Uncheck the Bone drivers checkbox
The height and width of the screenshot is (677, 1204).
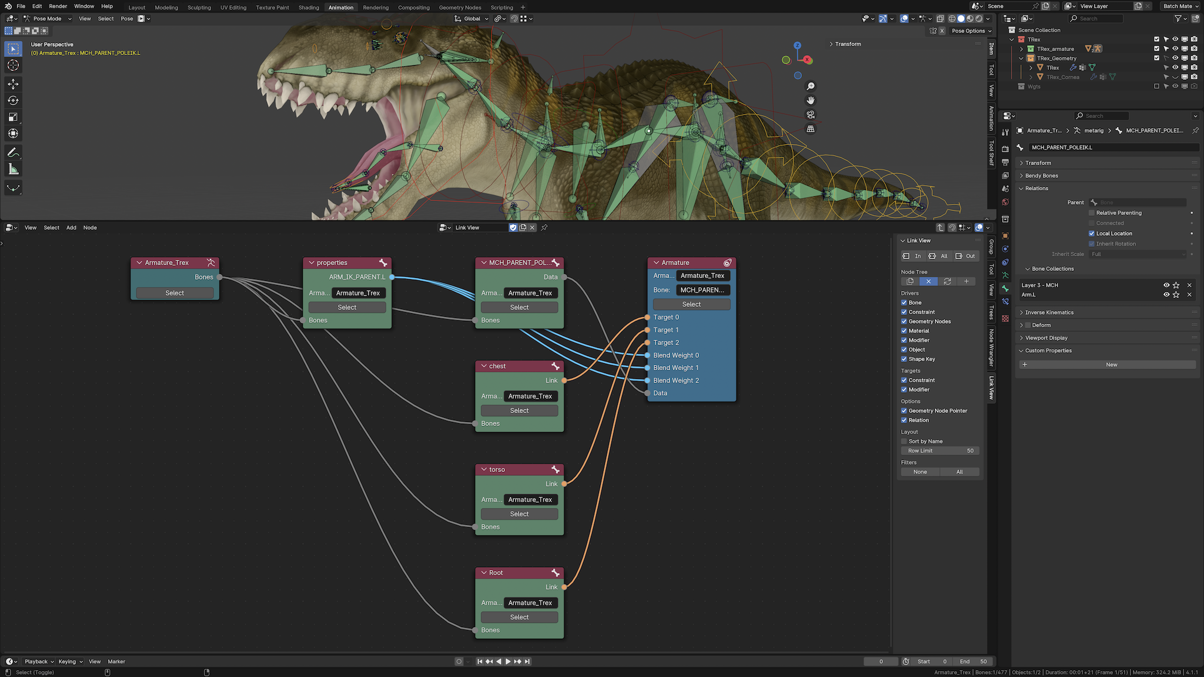(904, 303)
